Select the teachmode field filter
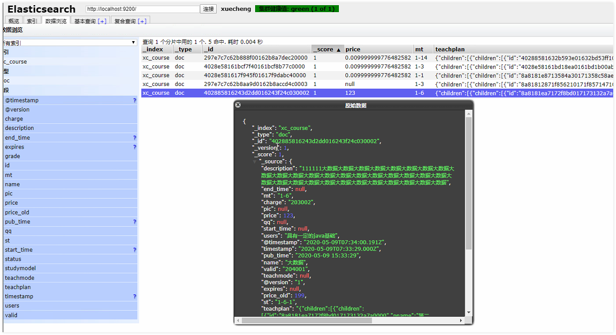Screen dimensions: 616x335 point(70,278)
